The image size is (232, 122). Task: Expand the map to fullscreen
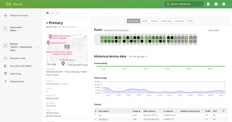click(x=85, y=37)
